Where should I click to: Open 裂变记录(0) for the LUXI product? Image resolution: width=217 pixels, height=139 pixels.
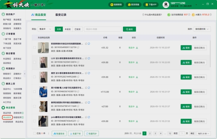pos(199,62)
